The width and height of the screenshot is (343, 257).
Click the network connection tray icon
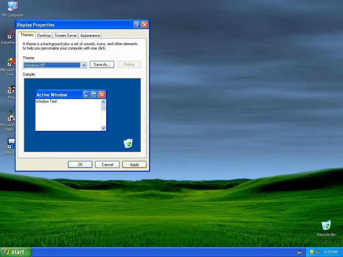click(x=318, y=252)
